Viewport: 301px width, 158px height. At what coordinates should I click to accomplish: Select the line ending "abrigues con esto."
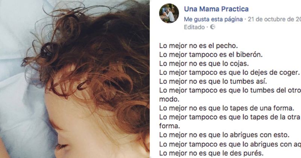(x=224, y=135)
